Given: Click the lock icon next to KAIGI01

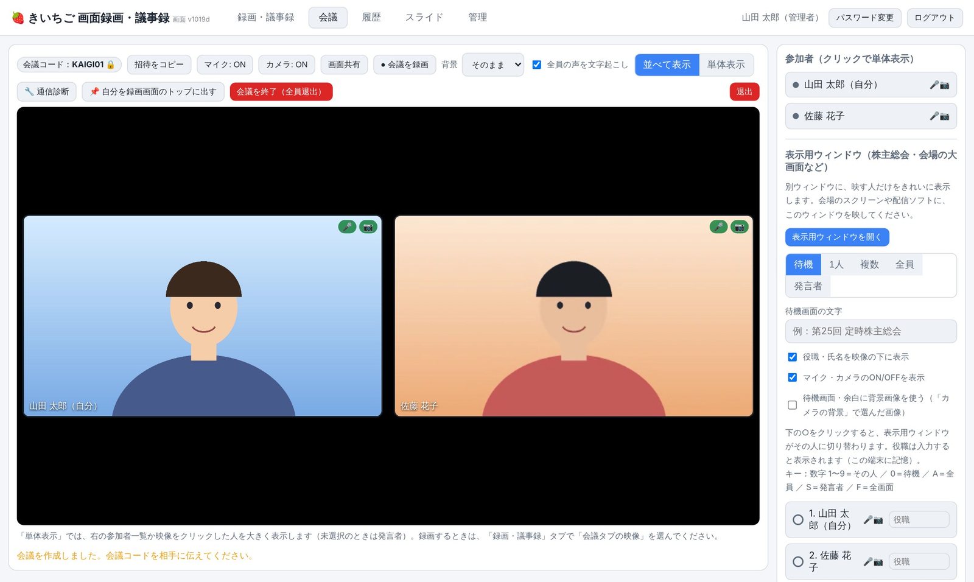Looking at the screenshot, I should coord(111,65).
